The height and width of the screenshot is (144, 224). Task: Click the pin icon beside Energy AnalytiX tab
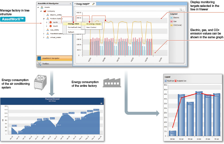[x=94, y=4]
